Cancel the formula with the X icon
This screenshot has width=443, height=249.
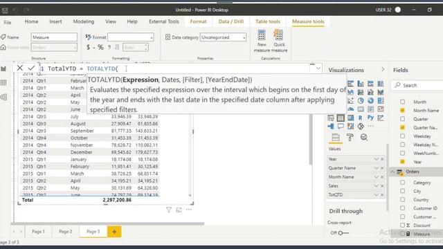pos(19,68)
